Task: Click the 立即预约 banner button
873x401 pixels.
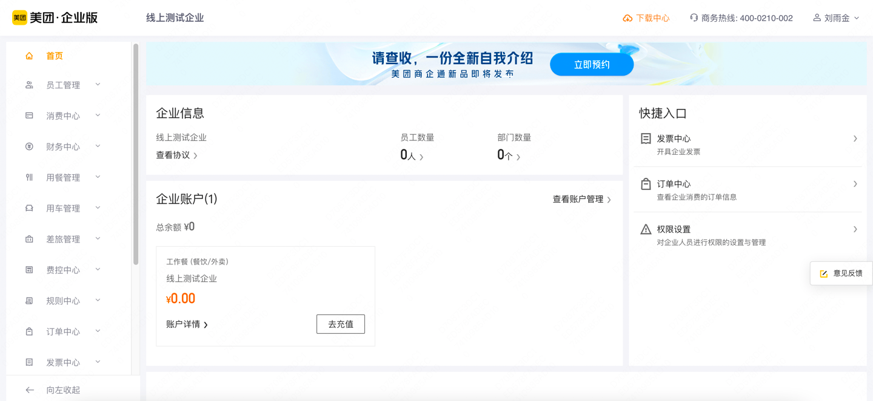Action: pos(592,65)
